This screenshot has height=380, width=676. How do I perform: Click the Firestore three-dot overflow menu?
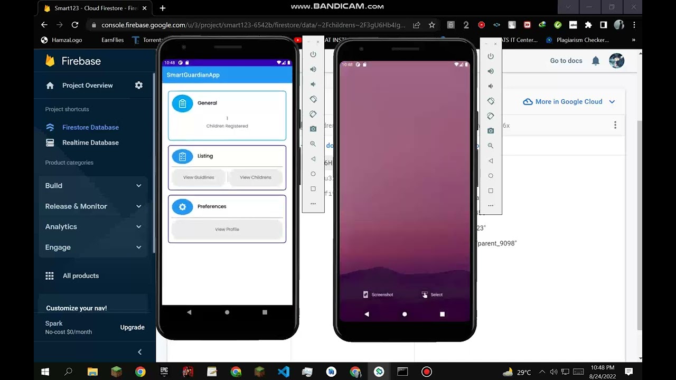click(x=615, y=125)
